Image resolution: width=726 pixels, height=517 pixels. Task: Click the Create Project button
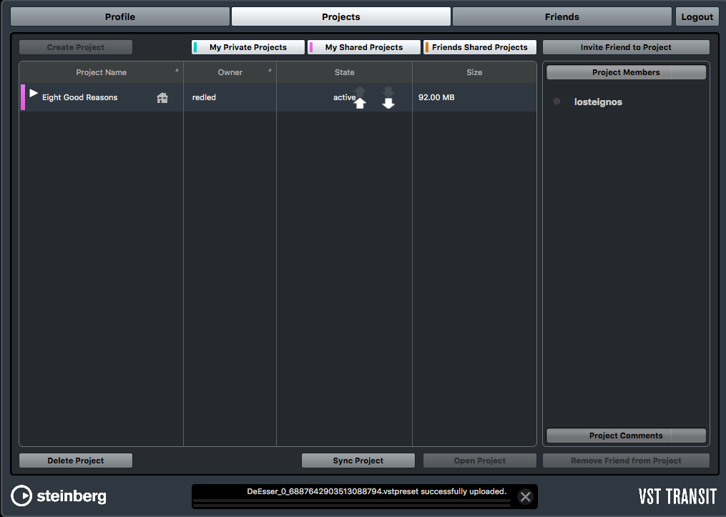point(76,47)
